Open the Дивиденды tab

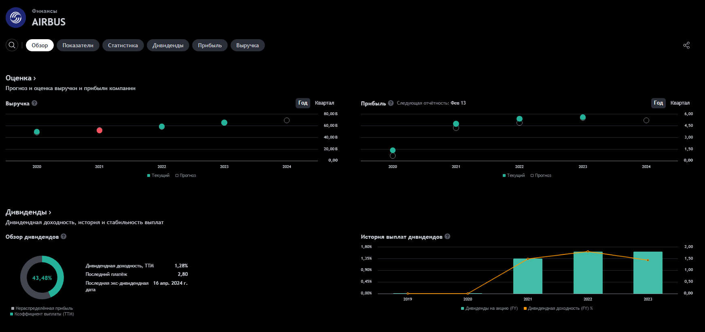[168, 45]
